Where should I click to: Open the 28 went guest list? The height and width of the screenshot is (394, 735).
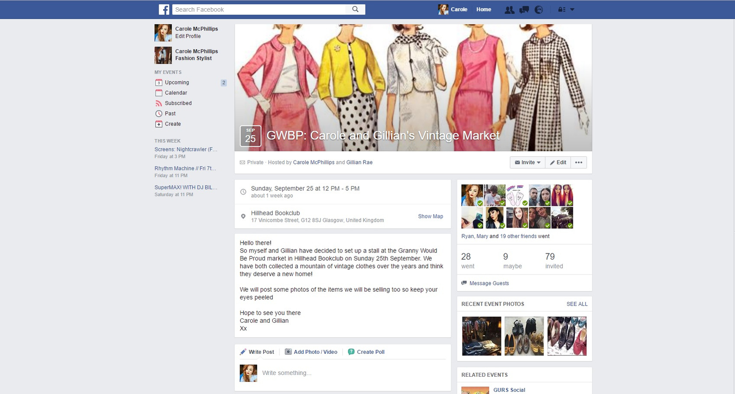coord(468,261)
